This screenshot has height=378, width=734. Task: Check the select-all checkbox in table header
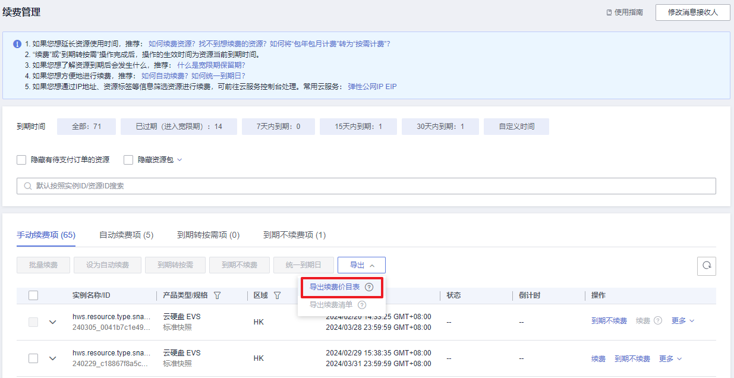[x=33, y=295]
